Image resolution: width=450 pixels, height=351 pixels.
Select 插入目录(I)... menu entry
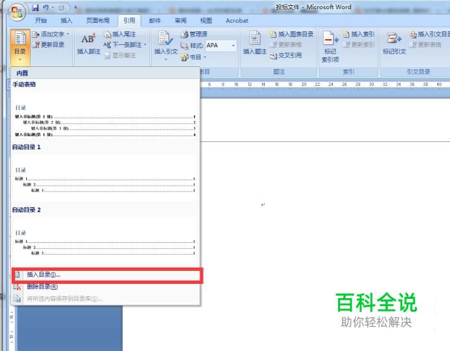point(107,275)
